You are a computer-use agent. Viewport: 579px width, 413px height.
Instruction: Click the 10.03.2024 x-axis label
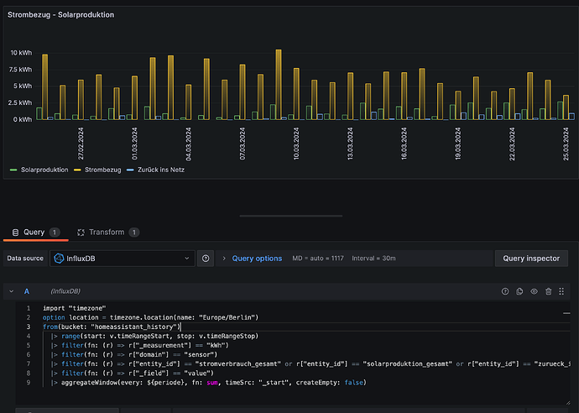pos(296,144)
